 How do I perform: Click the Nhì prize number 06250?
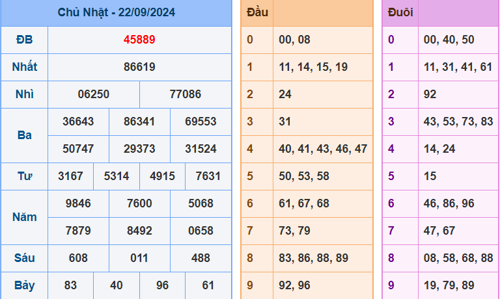click(94, 94)
